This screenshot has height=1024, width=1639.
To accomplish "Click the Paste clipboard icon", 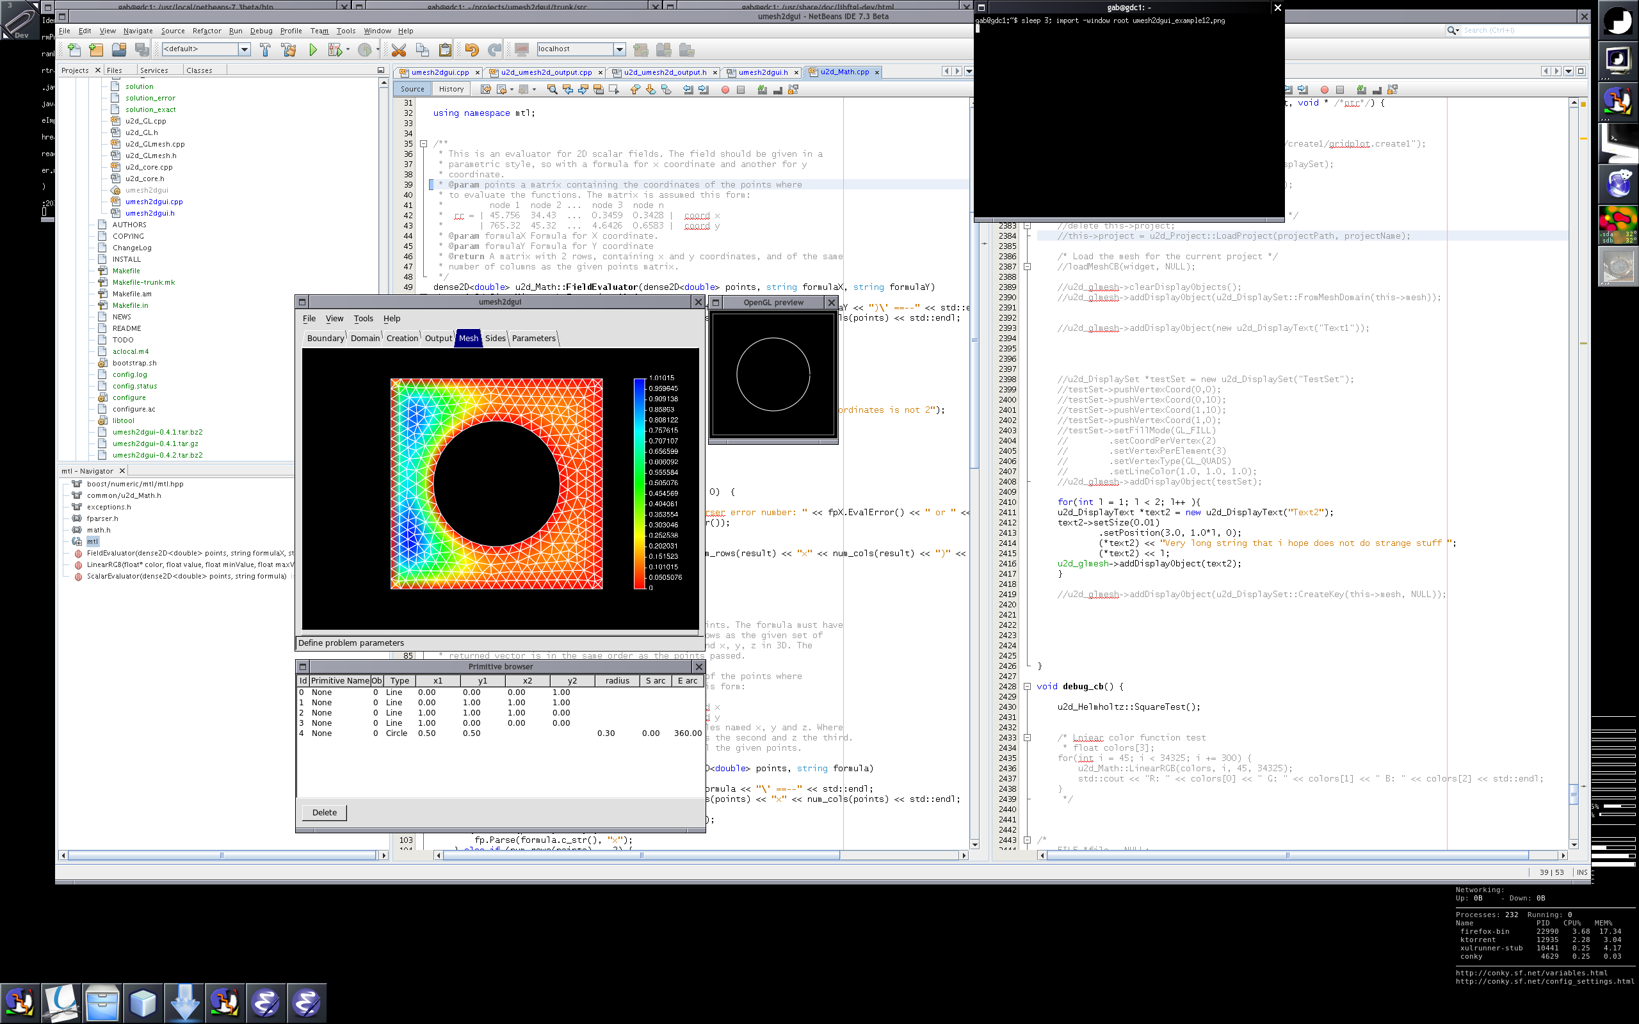I will click(445, 49).
